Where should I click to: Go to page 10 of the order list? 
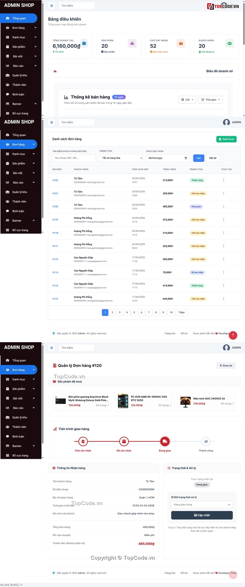(x=171, y=313)
